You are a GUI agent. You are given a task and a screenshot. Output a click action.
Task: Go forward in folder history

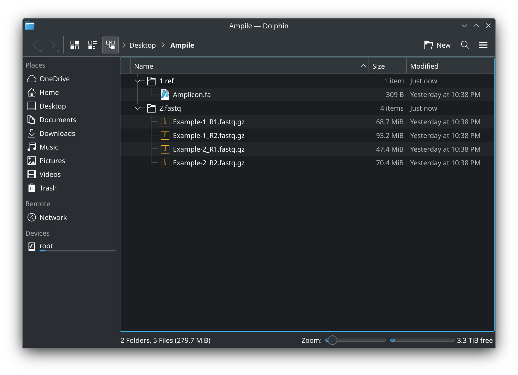[52, 45]
